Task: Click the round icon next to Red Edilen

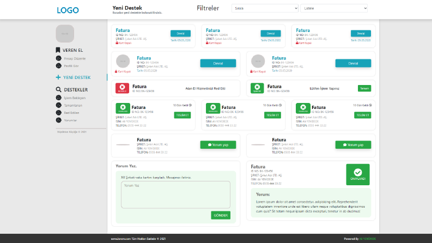Action: click(x=59, y=113)
